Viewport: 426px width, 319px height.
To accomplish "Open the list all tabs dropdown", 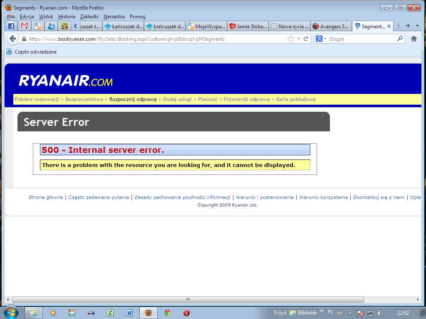I will tap(418, 26).
